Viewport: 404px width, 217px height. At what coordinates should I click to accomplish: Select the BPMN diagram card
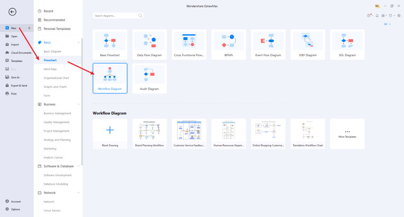click(x=229, y=44)
